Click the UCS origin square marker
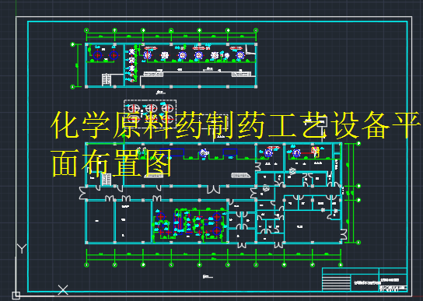 (x=16, y=295)
